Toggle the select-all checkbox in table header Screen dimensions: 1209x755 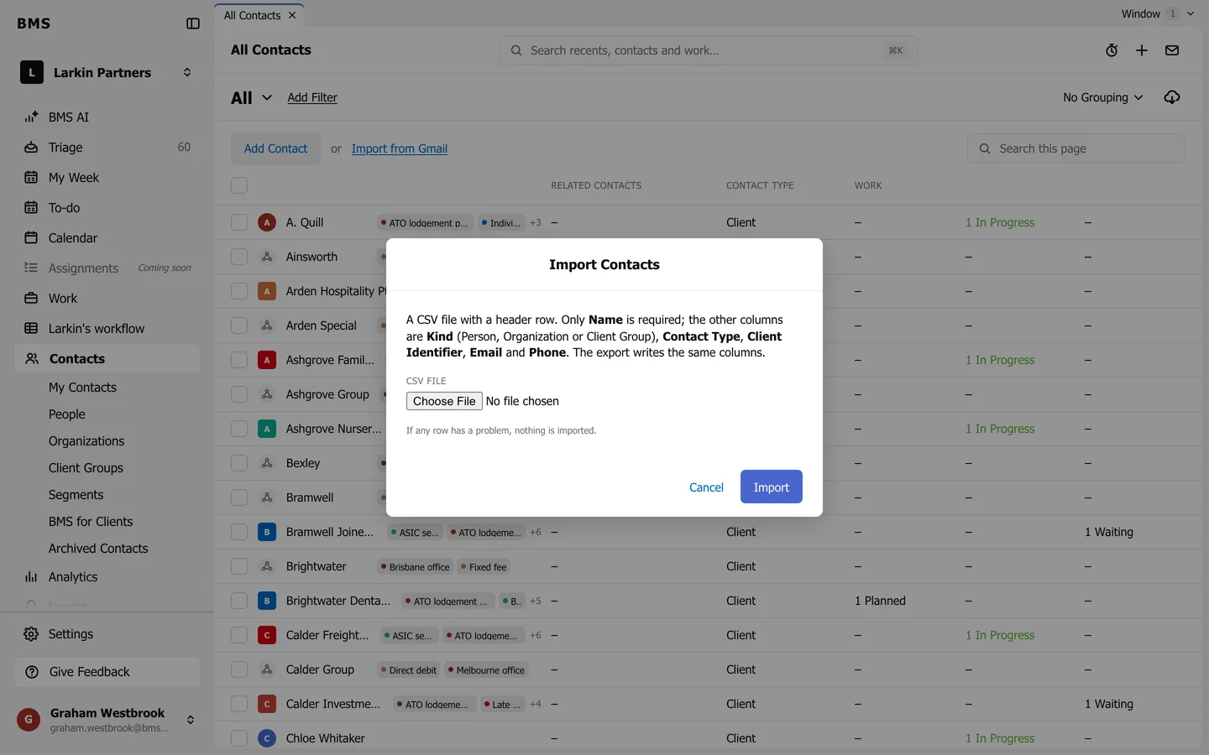pos(239,185)
